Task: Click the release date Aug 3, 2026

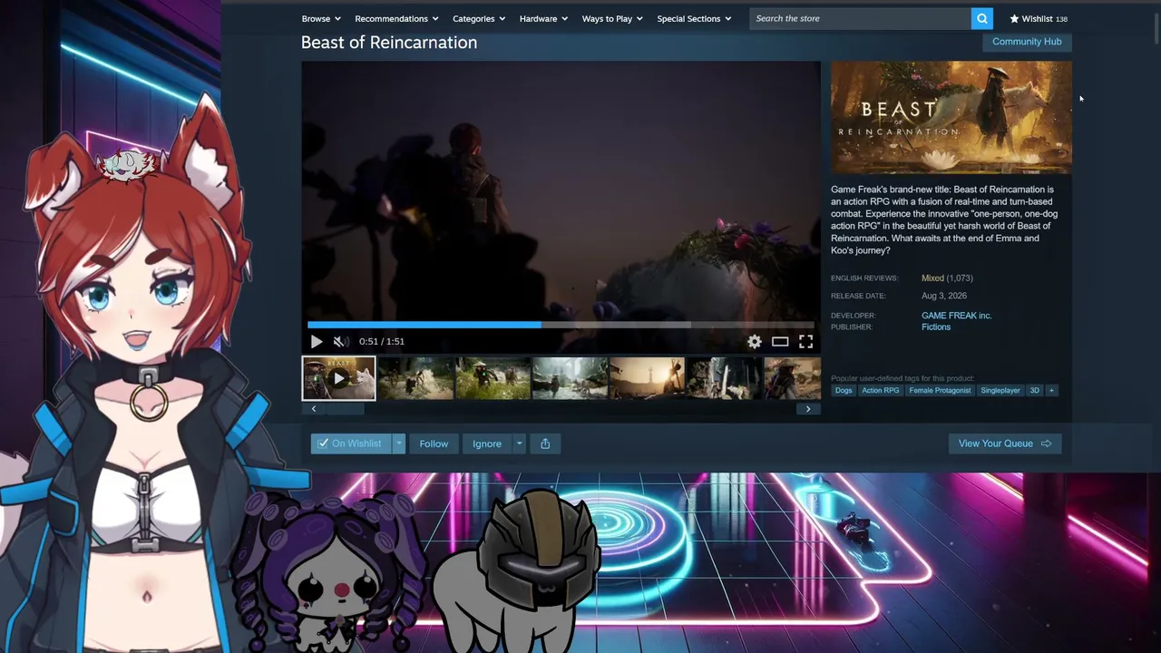Action: coord(944,297)
